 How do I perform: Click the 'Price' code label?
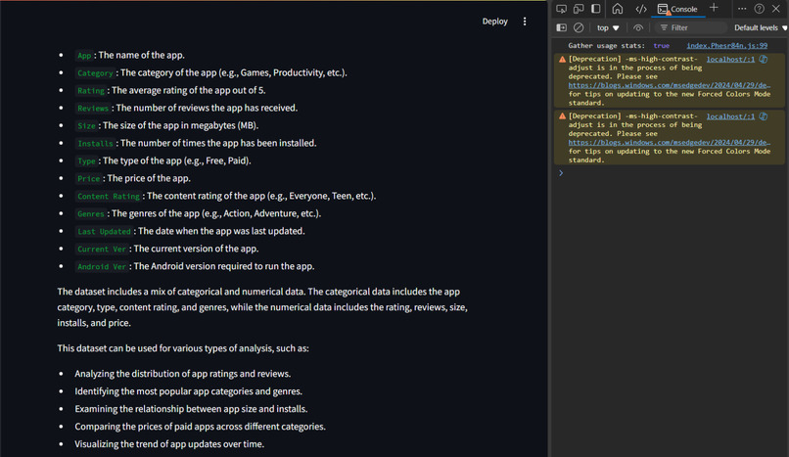pos(88,178)
